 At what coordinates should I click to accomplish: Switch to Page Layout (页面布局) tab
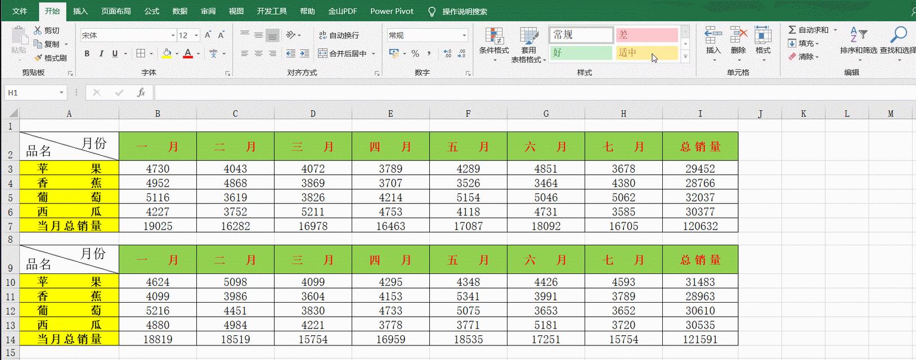point(116,11)
